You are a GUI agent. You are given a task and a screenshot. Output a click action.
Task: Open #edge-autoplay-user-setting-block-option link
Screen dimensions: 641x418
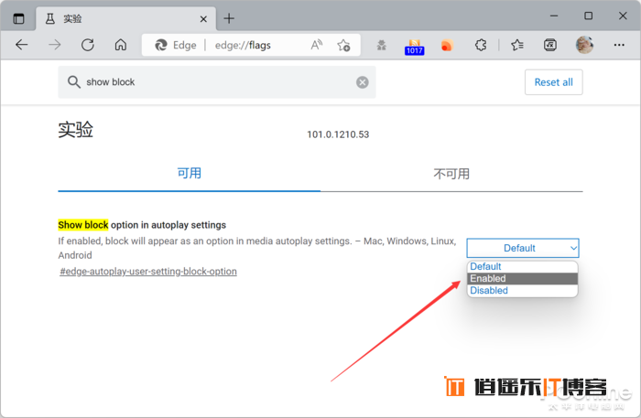[x=148, y=272]
